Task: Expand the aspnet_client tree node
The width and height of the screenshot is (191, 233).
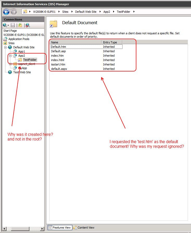Action: tap(10, 64)
